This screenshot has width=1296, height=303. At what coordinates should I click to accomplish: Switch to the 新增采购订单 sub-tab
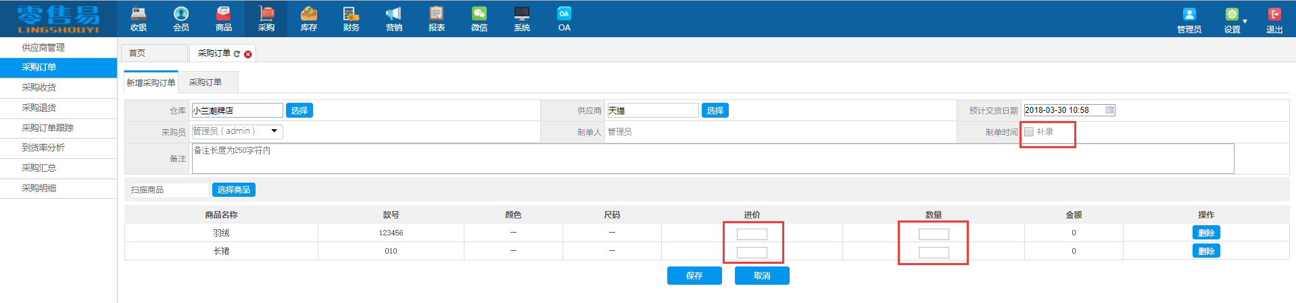pyautogui.click(x=151, y=83)
